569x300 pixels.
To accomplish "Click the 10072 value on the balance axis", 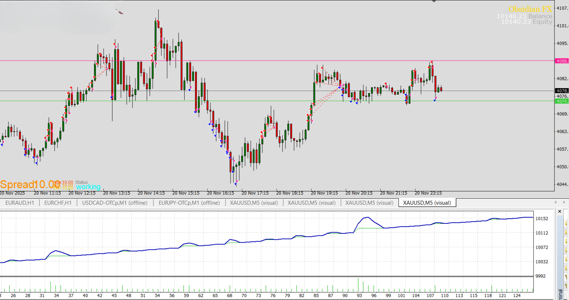I will click(x=542, y=248).
